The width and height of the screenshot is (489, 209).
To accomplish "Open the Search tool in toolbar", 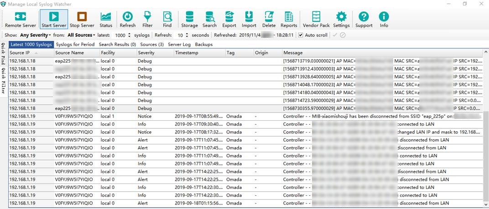I will (x=209, y=19).
